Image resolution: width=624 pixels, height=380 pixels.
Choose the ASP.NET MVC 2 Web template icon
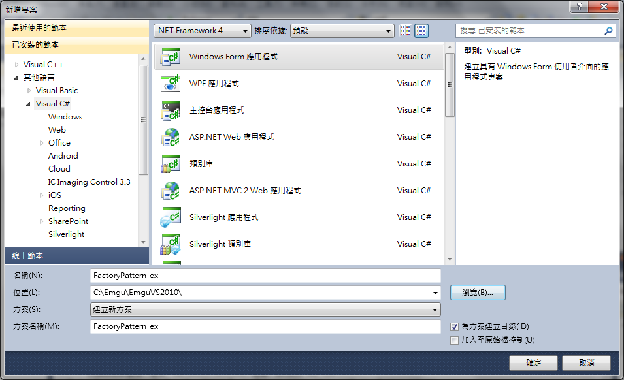point(171,191)
